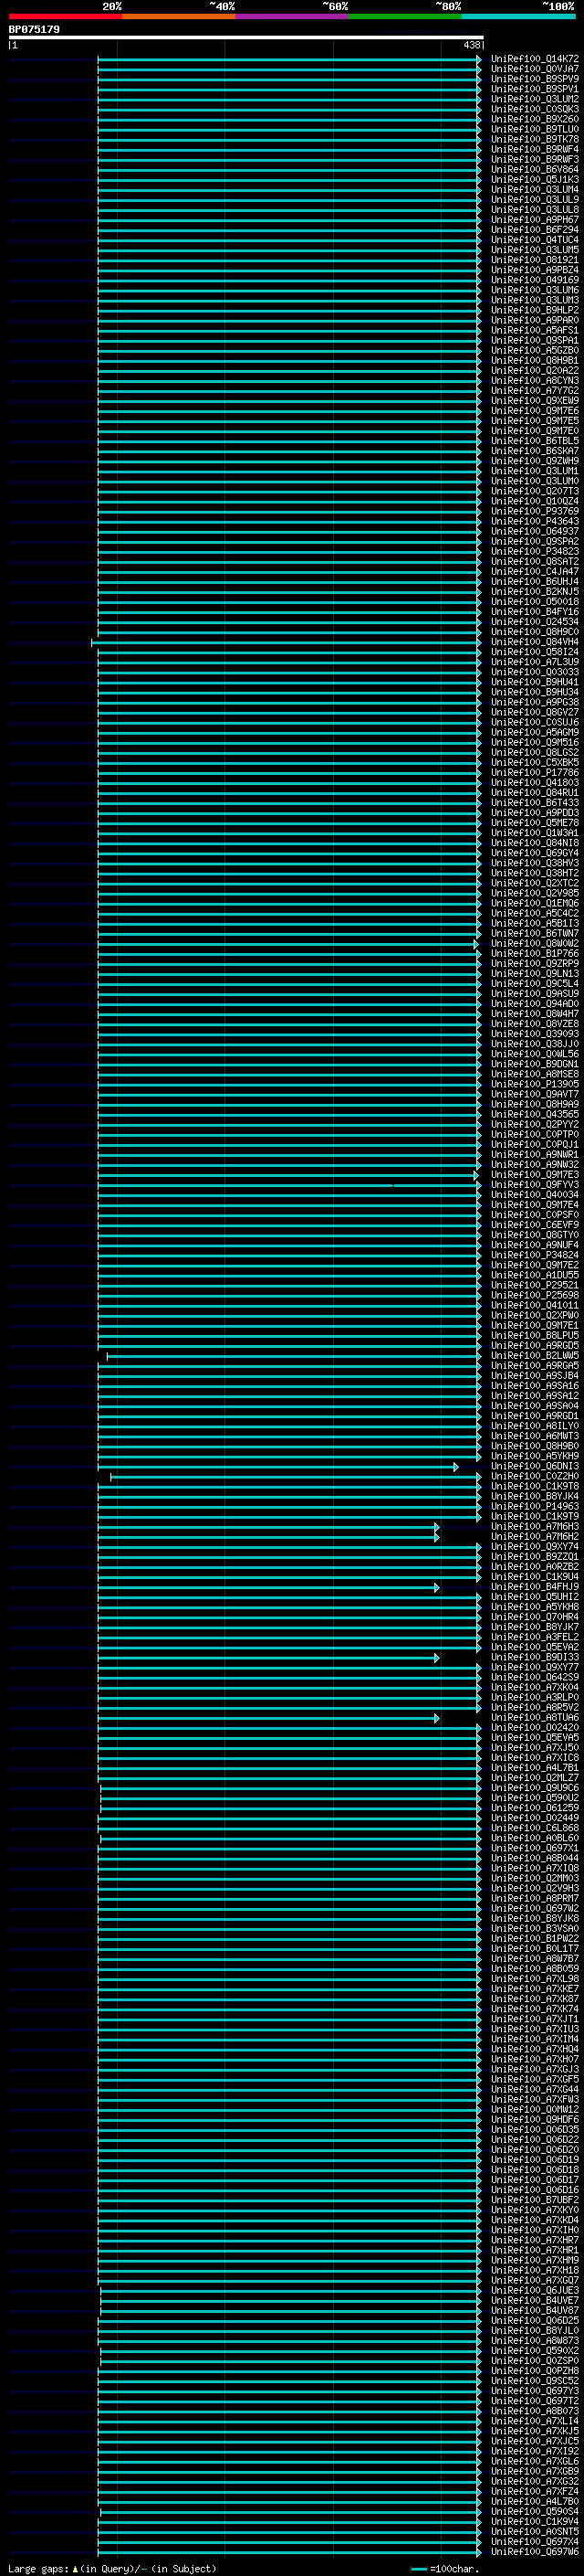Open hit UniRef100_Q03033

tap(535, 673)
